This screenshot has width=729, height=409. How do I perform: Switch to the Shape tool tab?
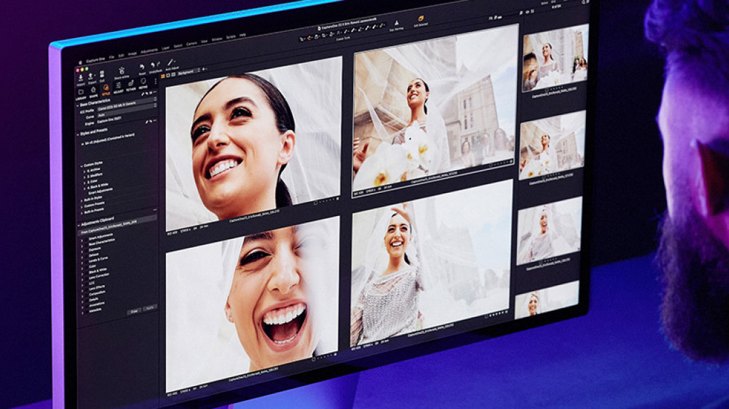pos(93,93)
